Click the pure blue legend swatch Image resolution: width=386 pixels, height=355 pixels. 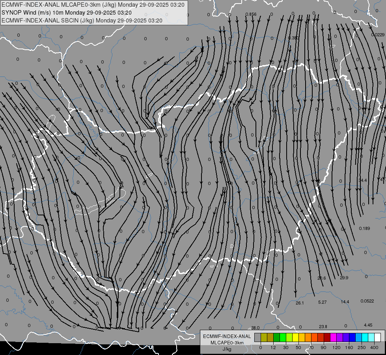click(x=352, y=337)
